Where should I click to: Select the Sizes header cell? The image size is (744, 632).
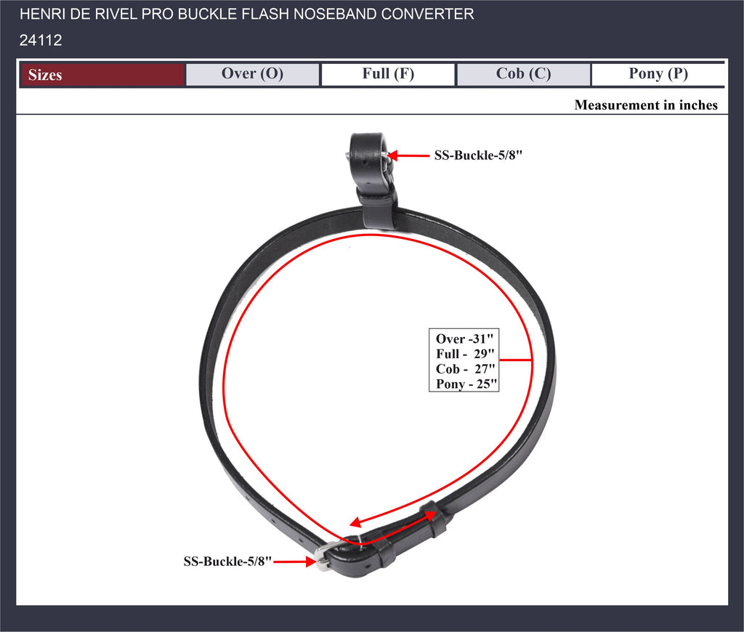(102, 75)
